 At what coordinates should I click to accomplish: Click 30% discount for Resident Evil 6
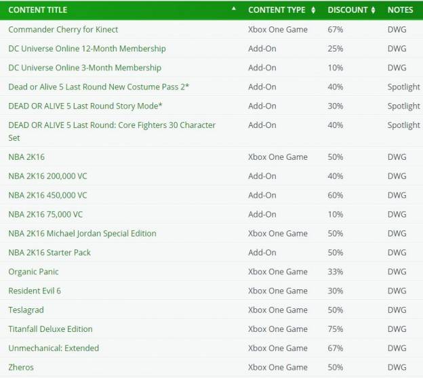coord(336,291)
